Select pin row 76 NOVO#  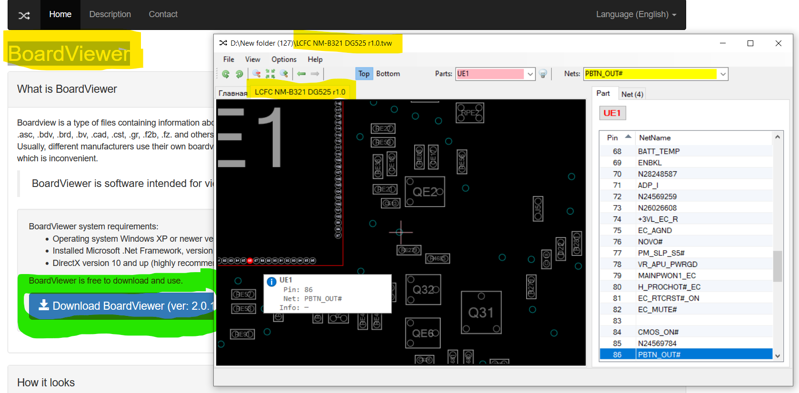click(x=686, y=242)
